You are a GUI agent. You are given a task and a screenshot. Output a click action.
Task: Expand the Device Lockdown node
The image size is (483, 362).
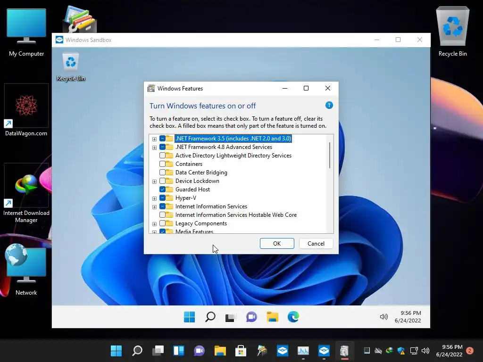[154, 181]
